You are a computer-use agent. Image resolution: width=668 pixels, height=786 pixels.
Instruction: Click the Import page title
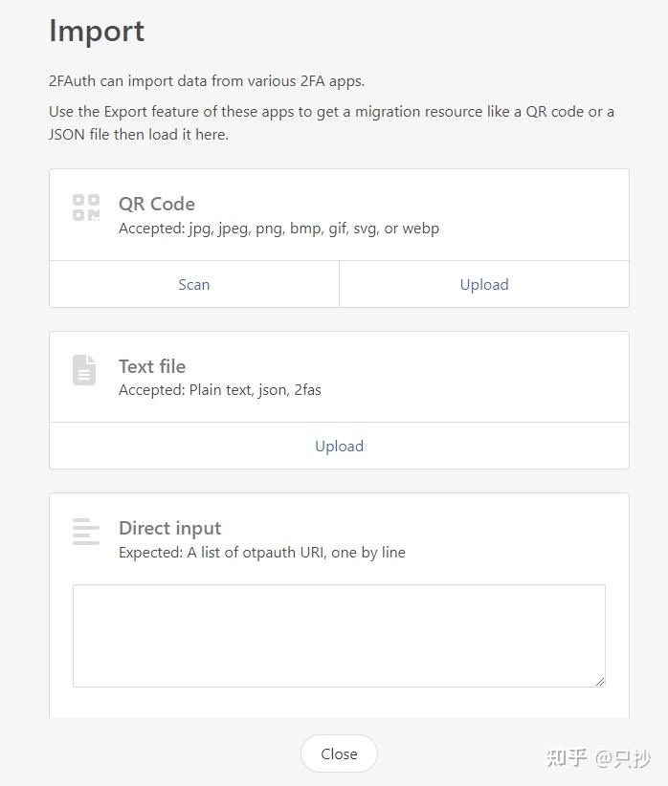pos(96,32)
